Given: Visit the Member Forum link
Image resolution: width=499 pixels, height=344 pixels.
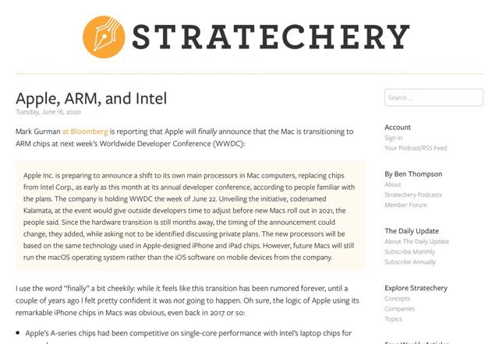Looking at the screenshot, I should pos(405,205).
